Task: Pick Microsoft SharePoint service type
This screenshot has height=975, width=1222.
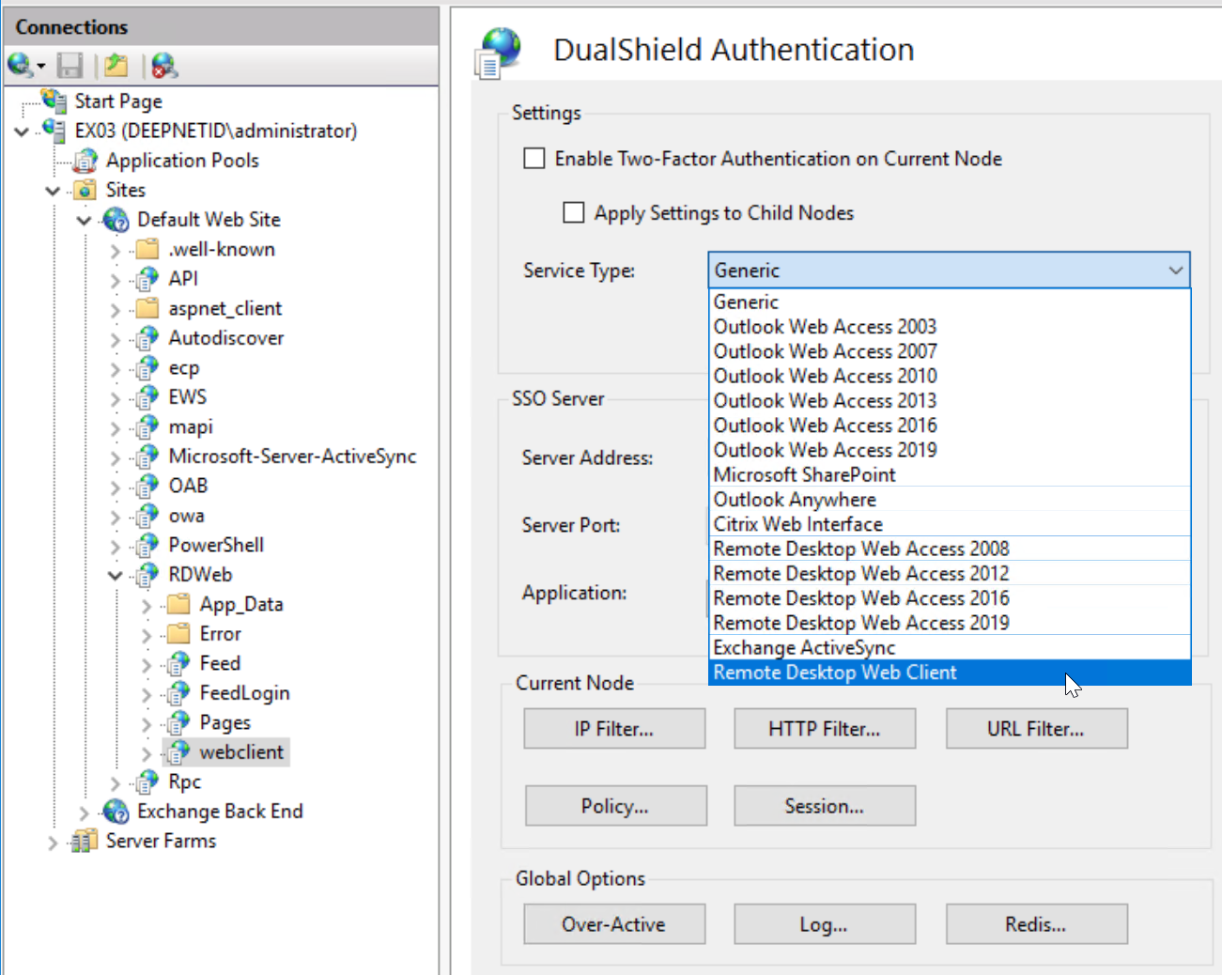Action: click(x=804, y=475)
